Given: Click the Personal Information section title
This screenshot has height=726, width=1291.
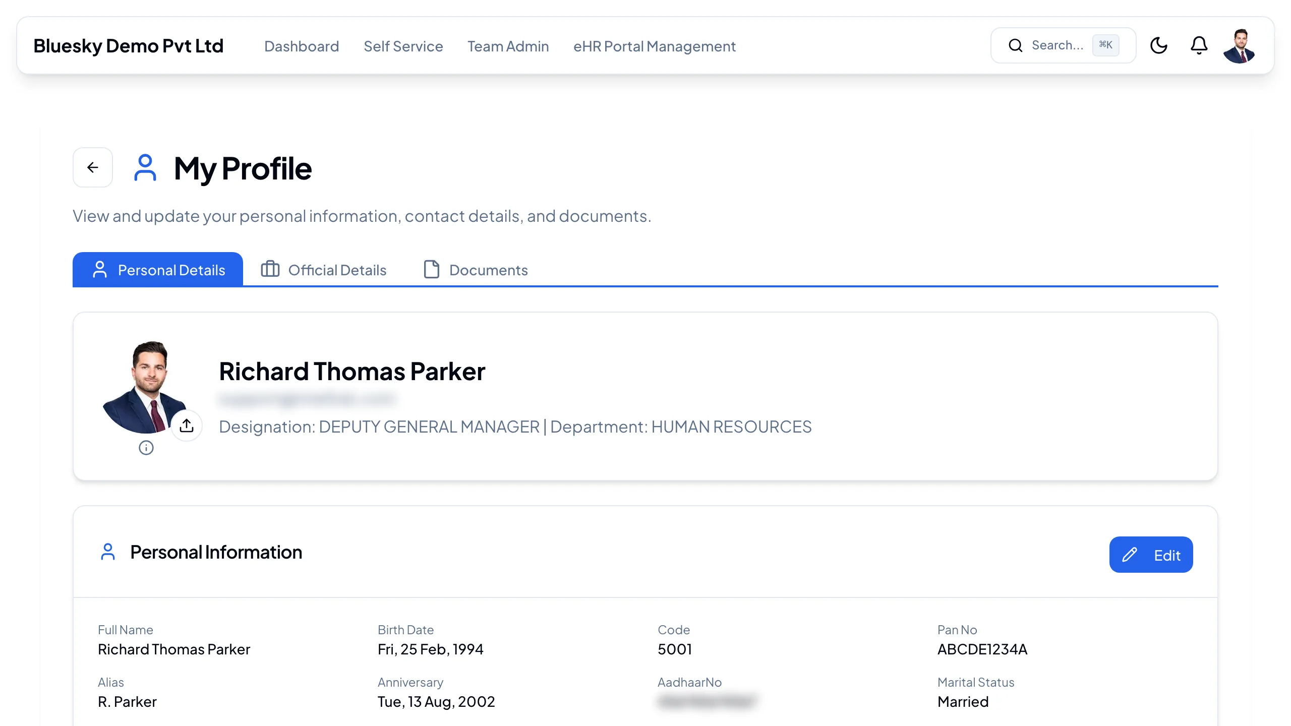Looking at the screenshot, I should (x=216, y=553).
